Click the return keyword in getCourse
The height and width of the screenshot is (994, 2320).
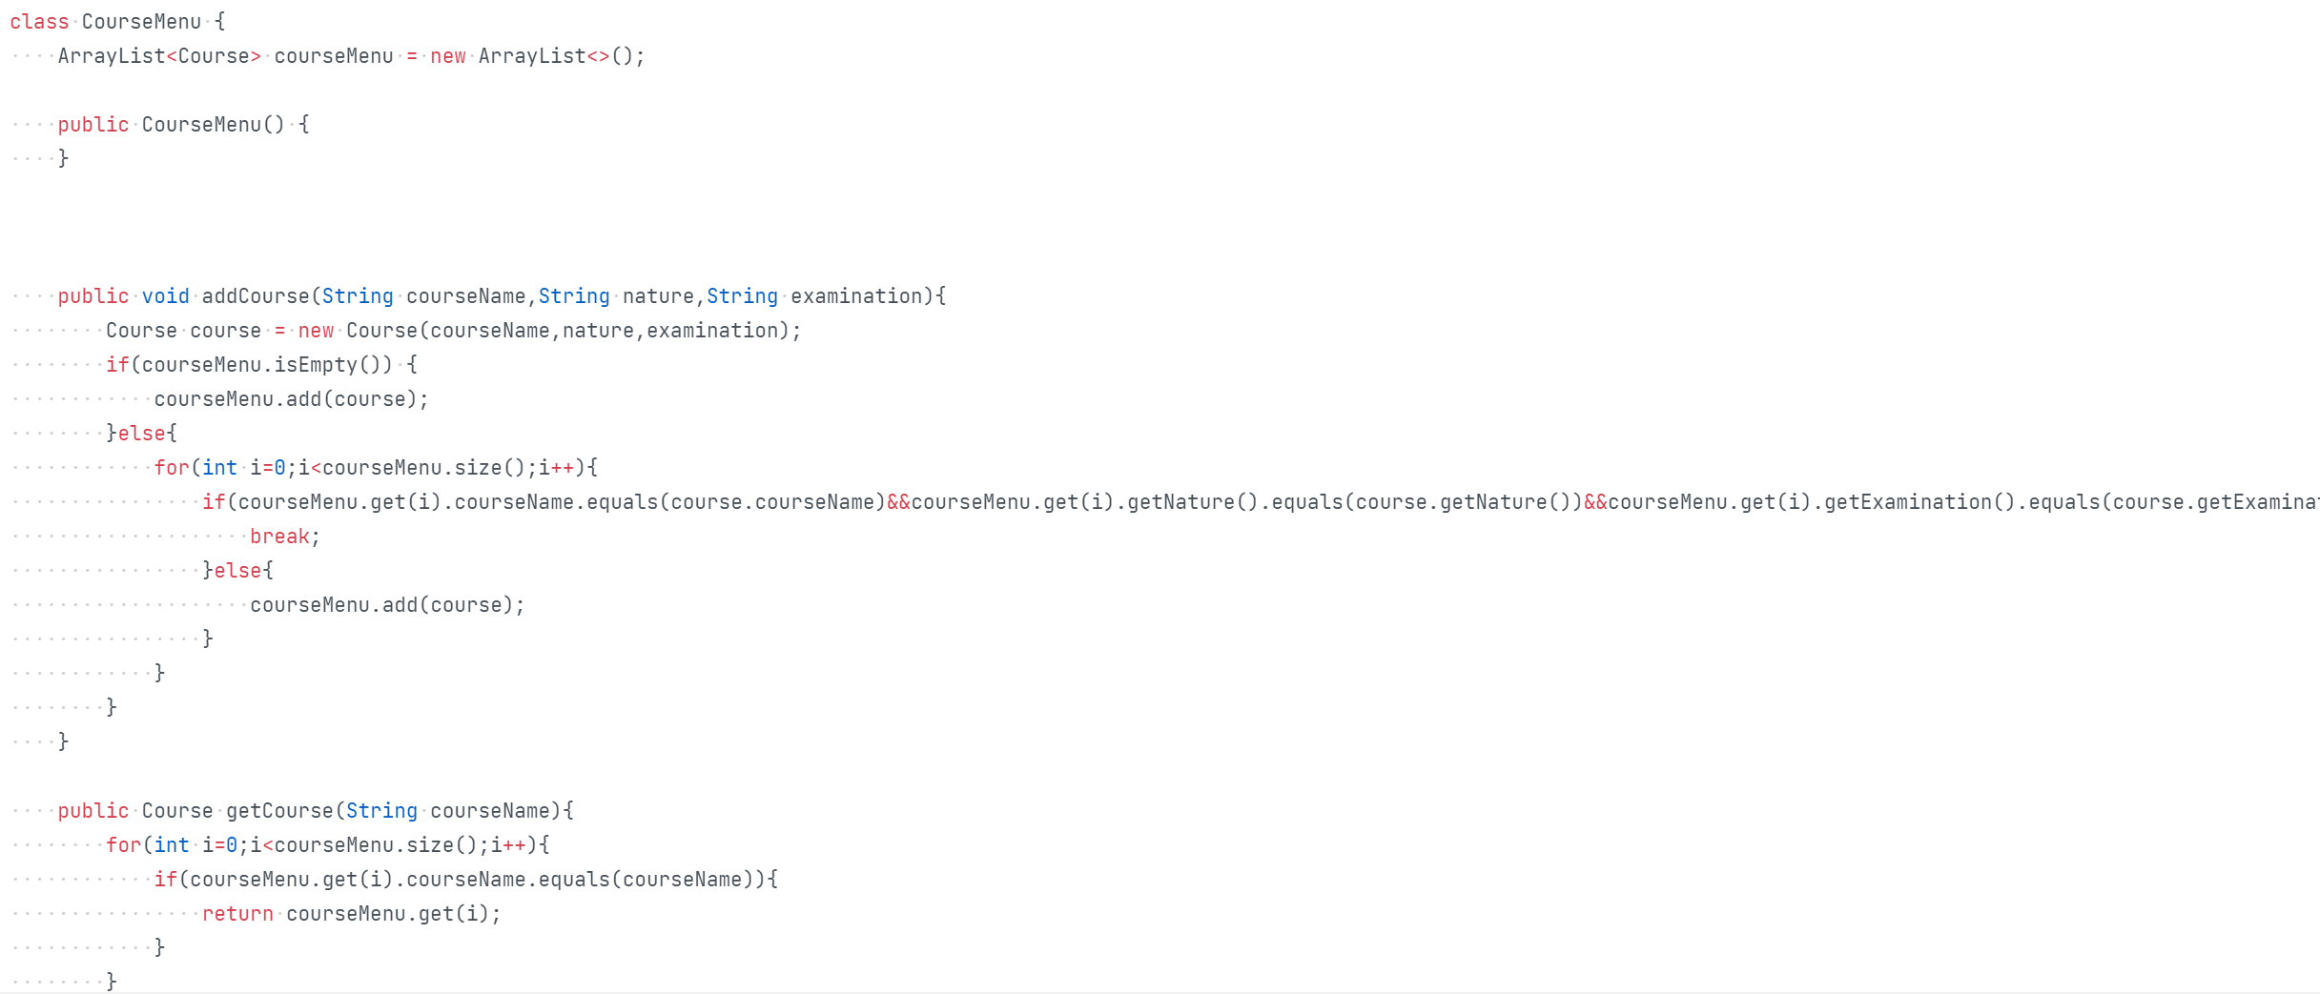pos(237,914)
